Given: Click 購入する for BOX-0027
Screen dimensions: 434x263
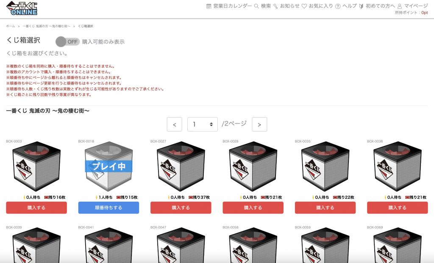Looking at the screenshot, I should (x=181, y=208).
